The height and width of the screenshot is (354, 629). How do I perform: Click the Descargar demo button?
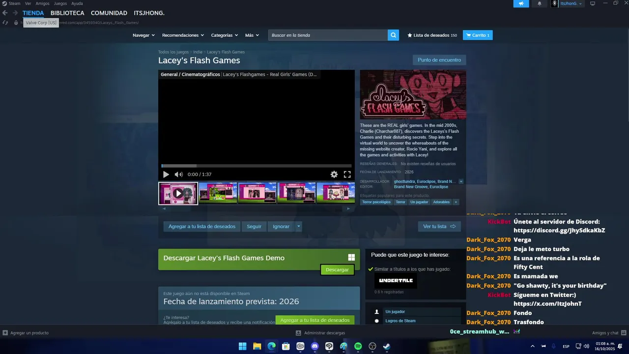click(337, 269)
